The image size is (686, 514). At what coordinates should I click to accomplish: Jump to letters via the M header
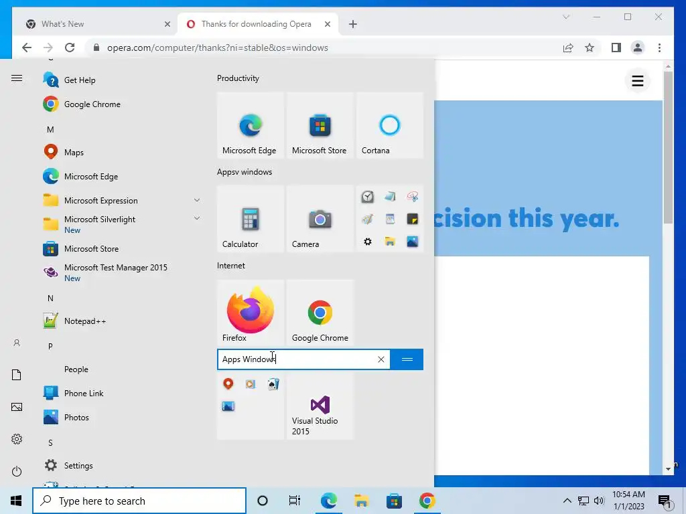click(x=50, y=129)
